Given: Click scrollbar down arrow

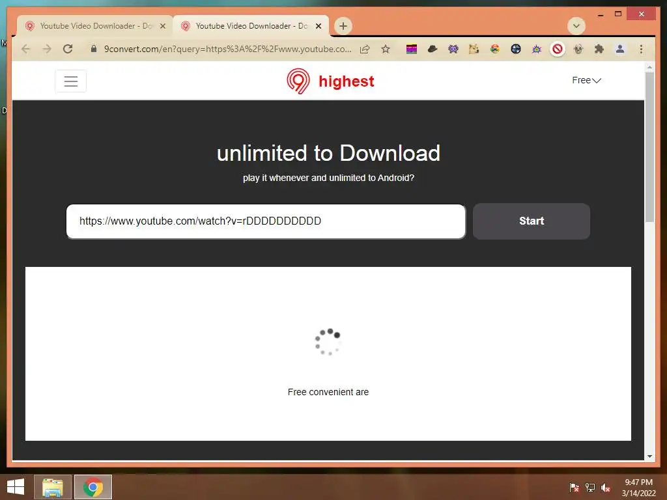Looking at the screenshot, I should pyautogui.click(x=649, y=456).
